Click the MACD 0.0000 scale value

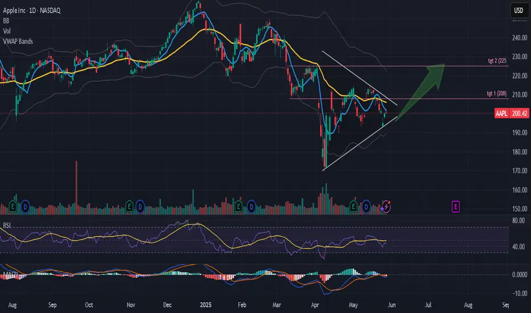[520, 274]
